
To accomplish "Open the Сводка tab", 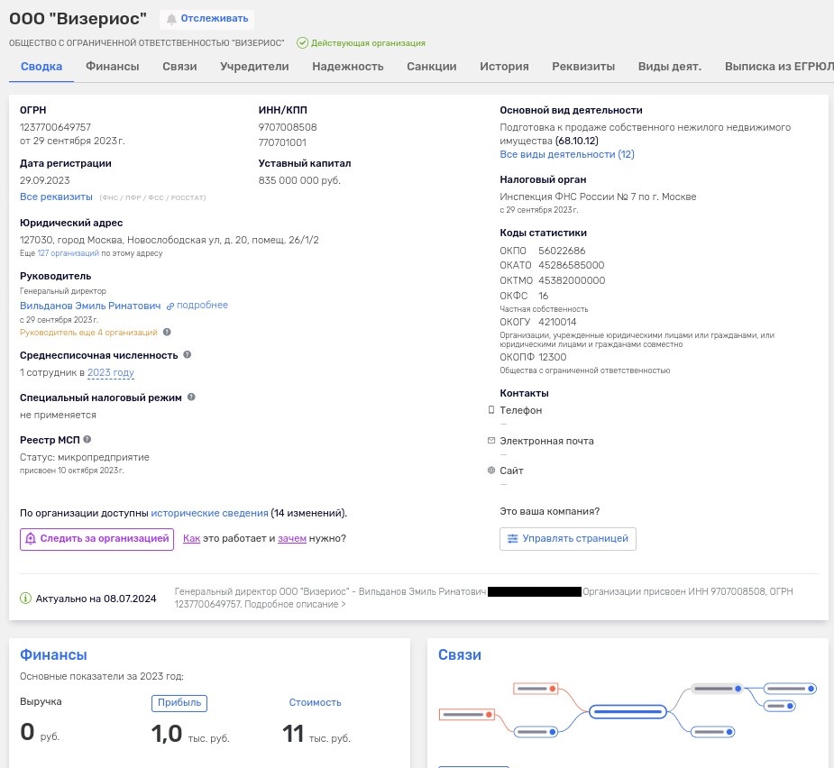I will click(41, 67).
